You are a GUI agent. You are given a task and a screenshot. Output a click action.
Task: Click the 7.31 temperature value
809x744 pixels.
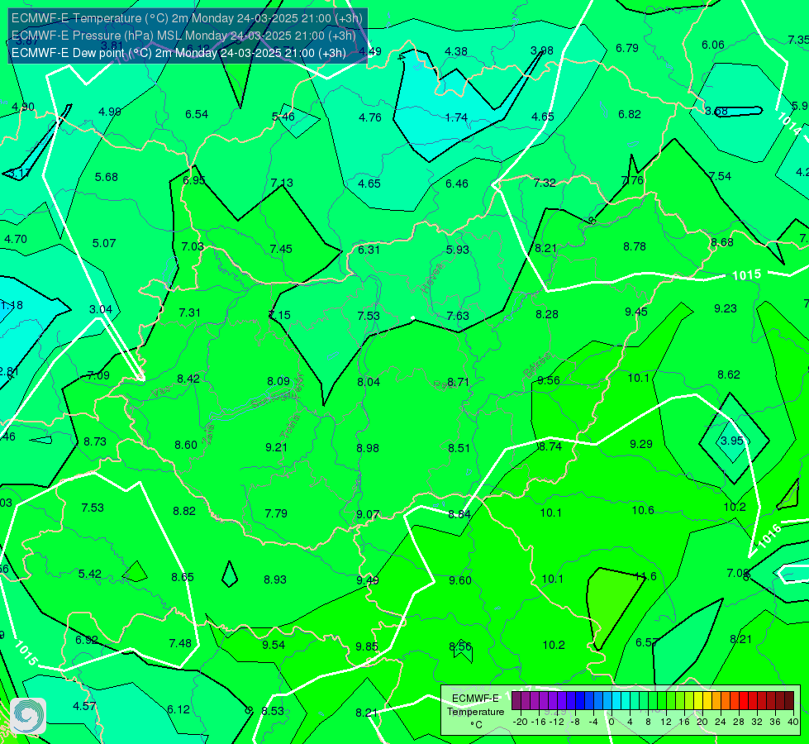tap(190, 312)
